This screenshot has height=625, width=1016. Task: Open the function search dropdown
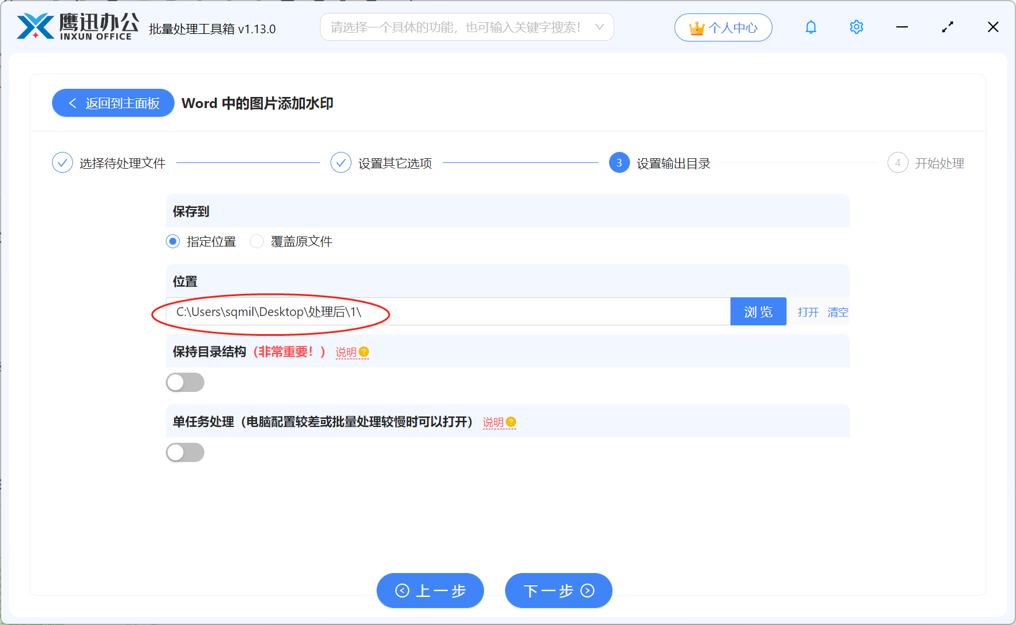(461, 27)
